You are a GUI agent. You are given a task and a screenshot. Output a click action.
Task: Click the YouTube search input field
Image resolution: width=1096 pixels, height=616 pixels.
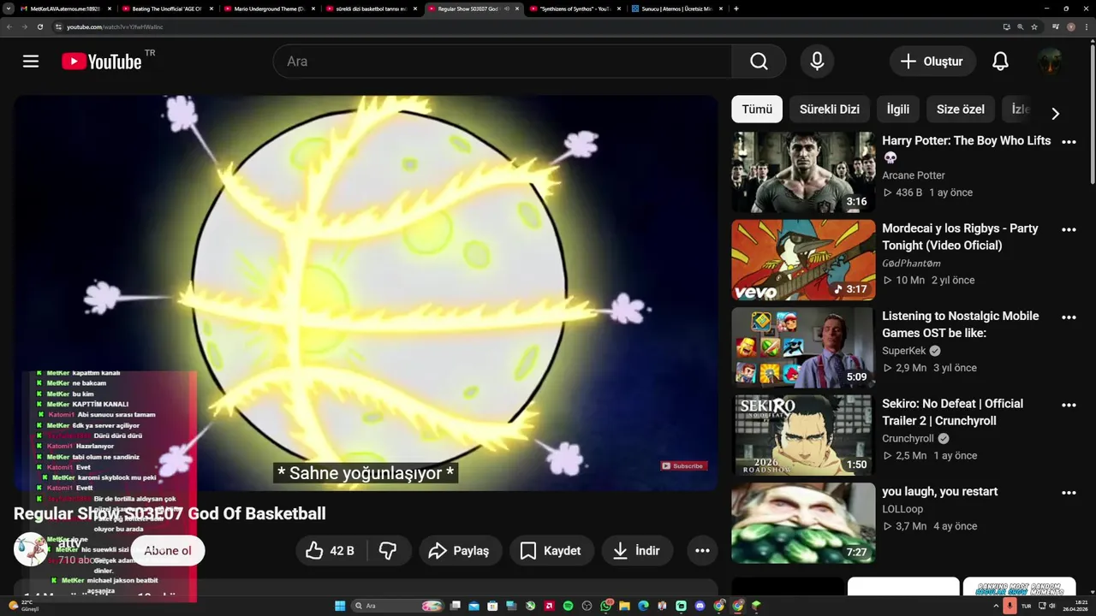[x=502, y=62]
